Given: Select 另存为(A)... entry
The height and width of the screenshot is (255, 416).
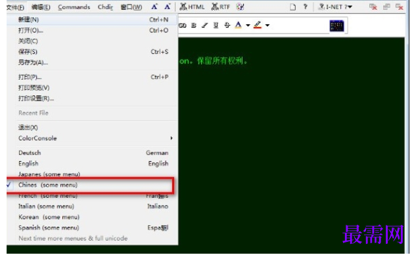Looking at the screenshot, I should point(92,62).
